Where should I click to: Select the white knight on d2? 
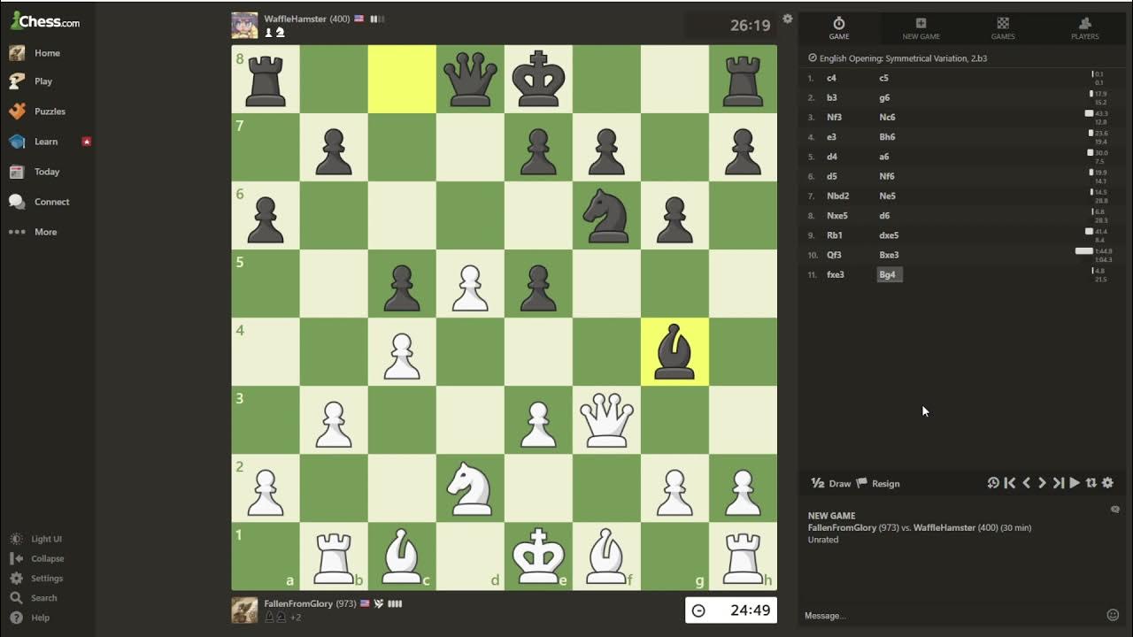point(470,488)
